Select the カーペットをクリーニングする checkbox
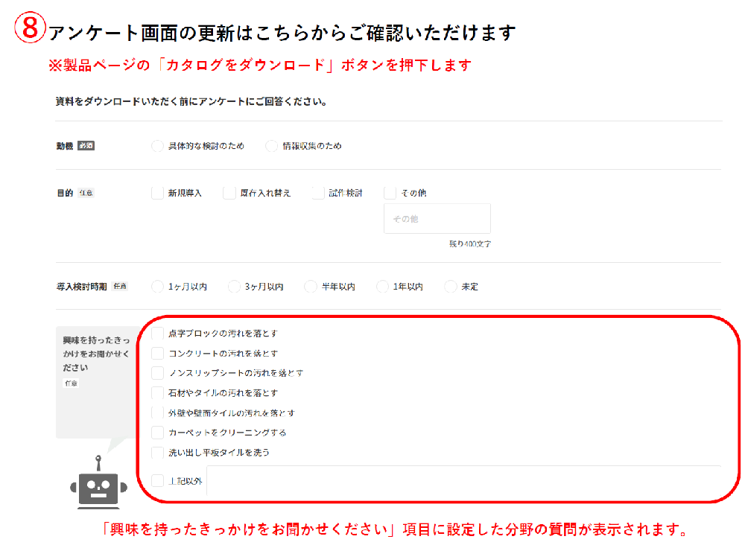 click(x=157, y=433)
